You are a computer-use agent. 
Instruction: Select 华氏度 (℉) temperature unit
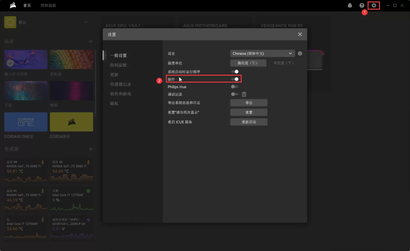[283, 63]
